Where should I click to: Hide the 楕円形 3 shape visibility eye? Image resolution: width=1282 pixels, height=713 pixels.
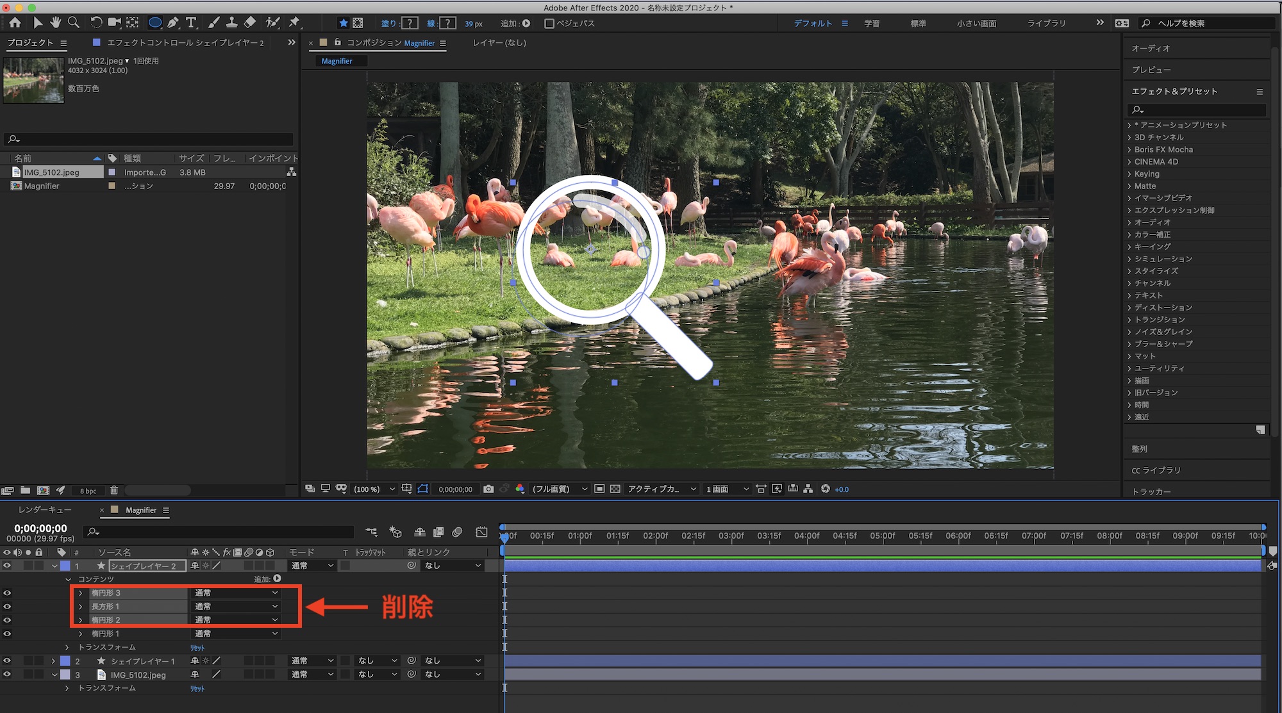7,593
